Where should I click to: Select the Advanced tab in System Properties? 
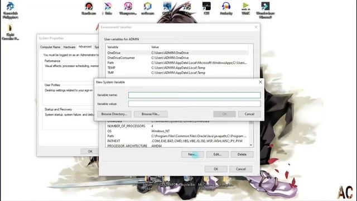(85, 46)
